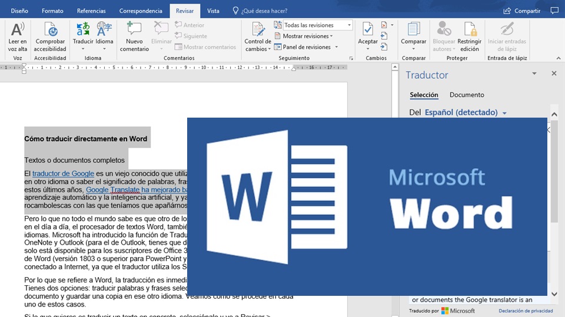The height and width of the screenshot is (317, 565).
Task: Open the comments icon at top right
Action: [554, 11]
